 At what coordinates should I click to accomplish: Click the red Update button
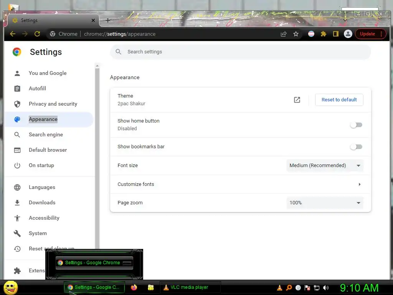367,34
